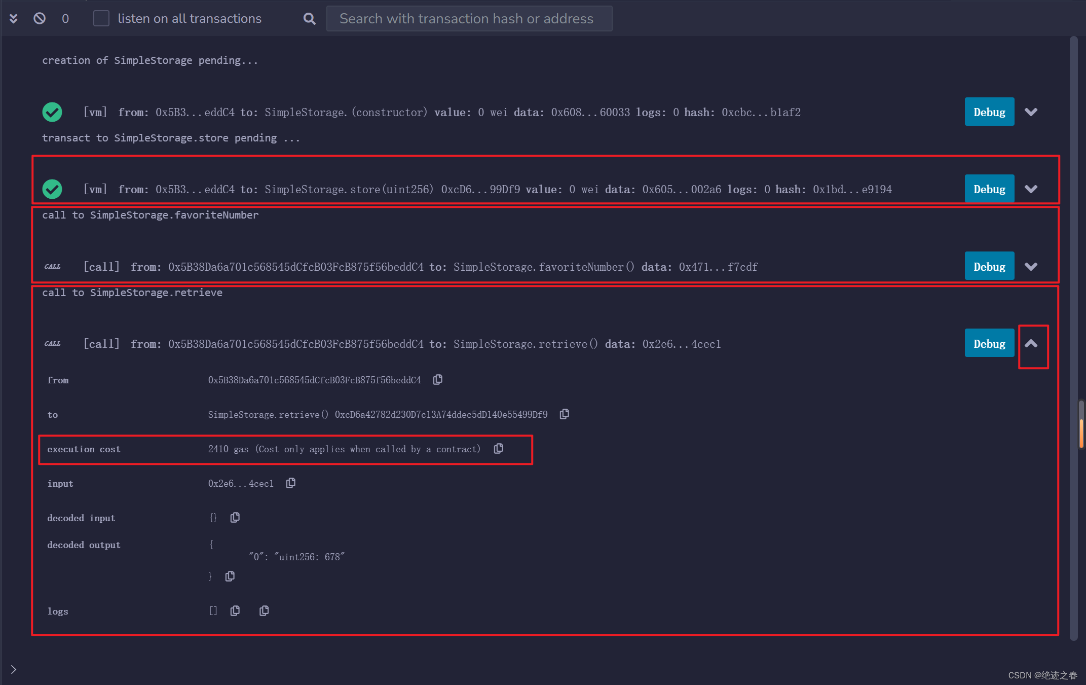Copy the 'from' address value

click(438, 380)
